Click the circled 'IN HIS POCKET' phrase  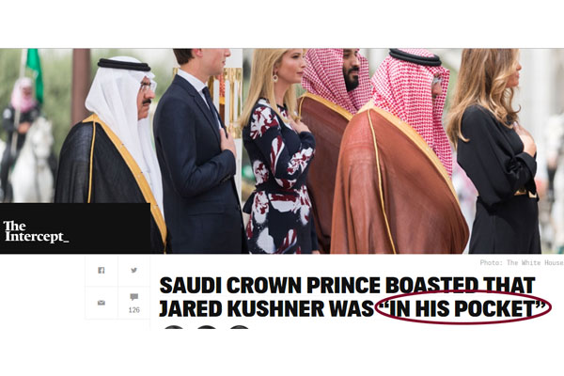tap(463, 308)
